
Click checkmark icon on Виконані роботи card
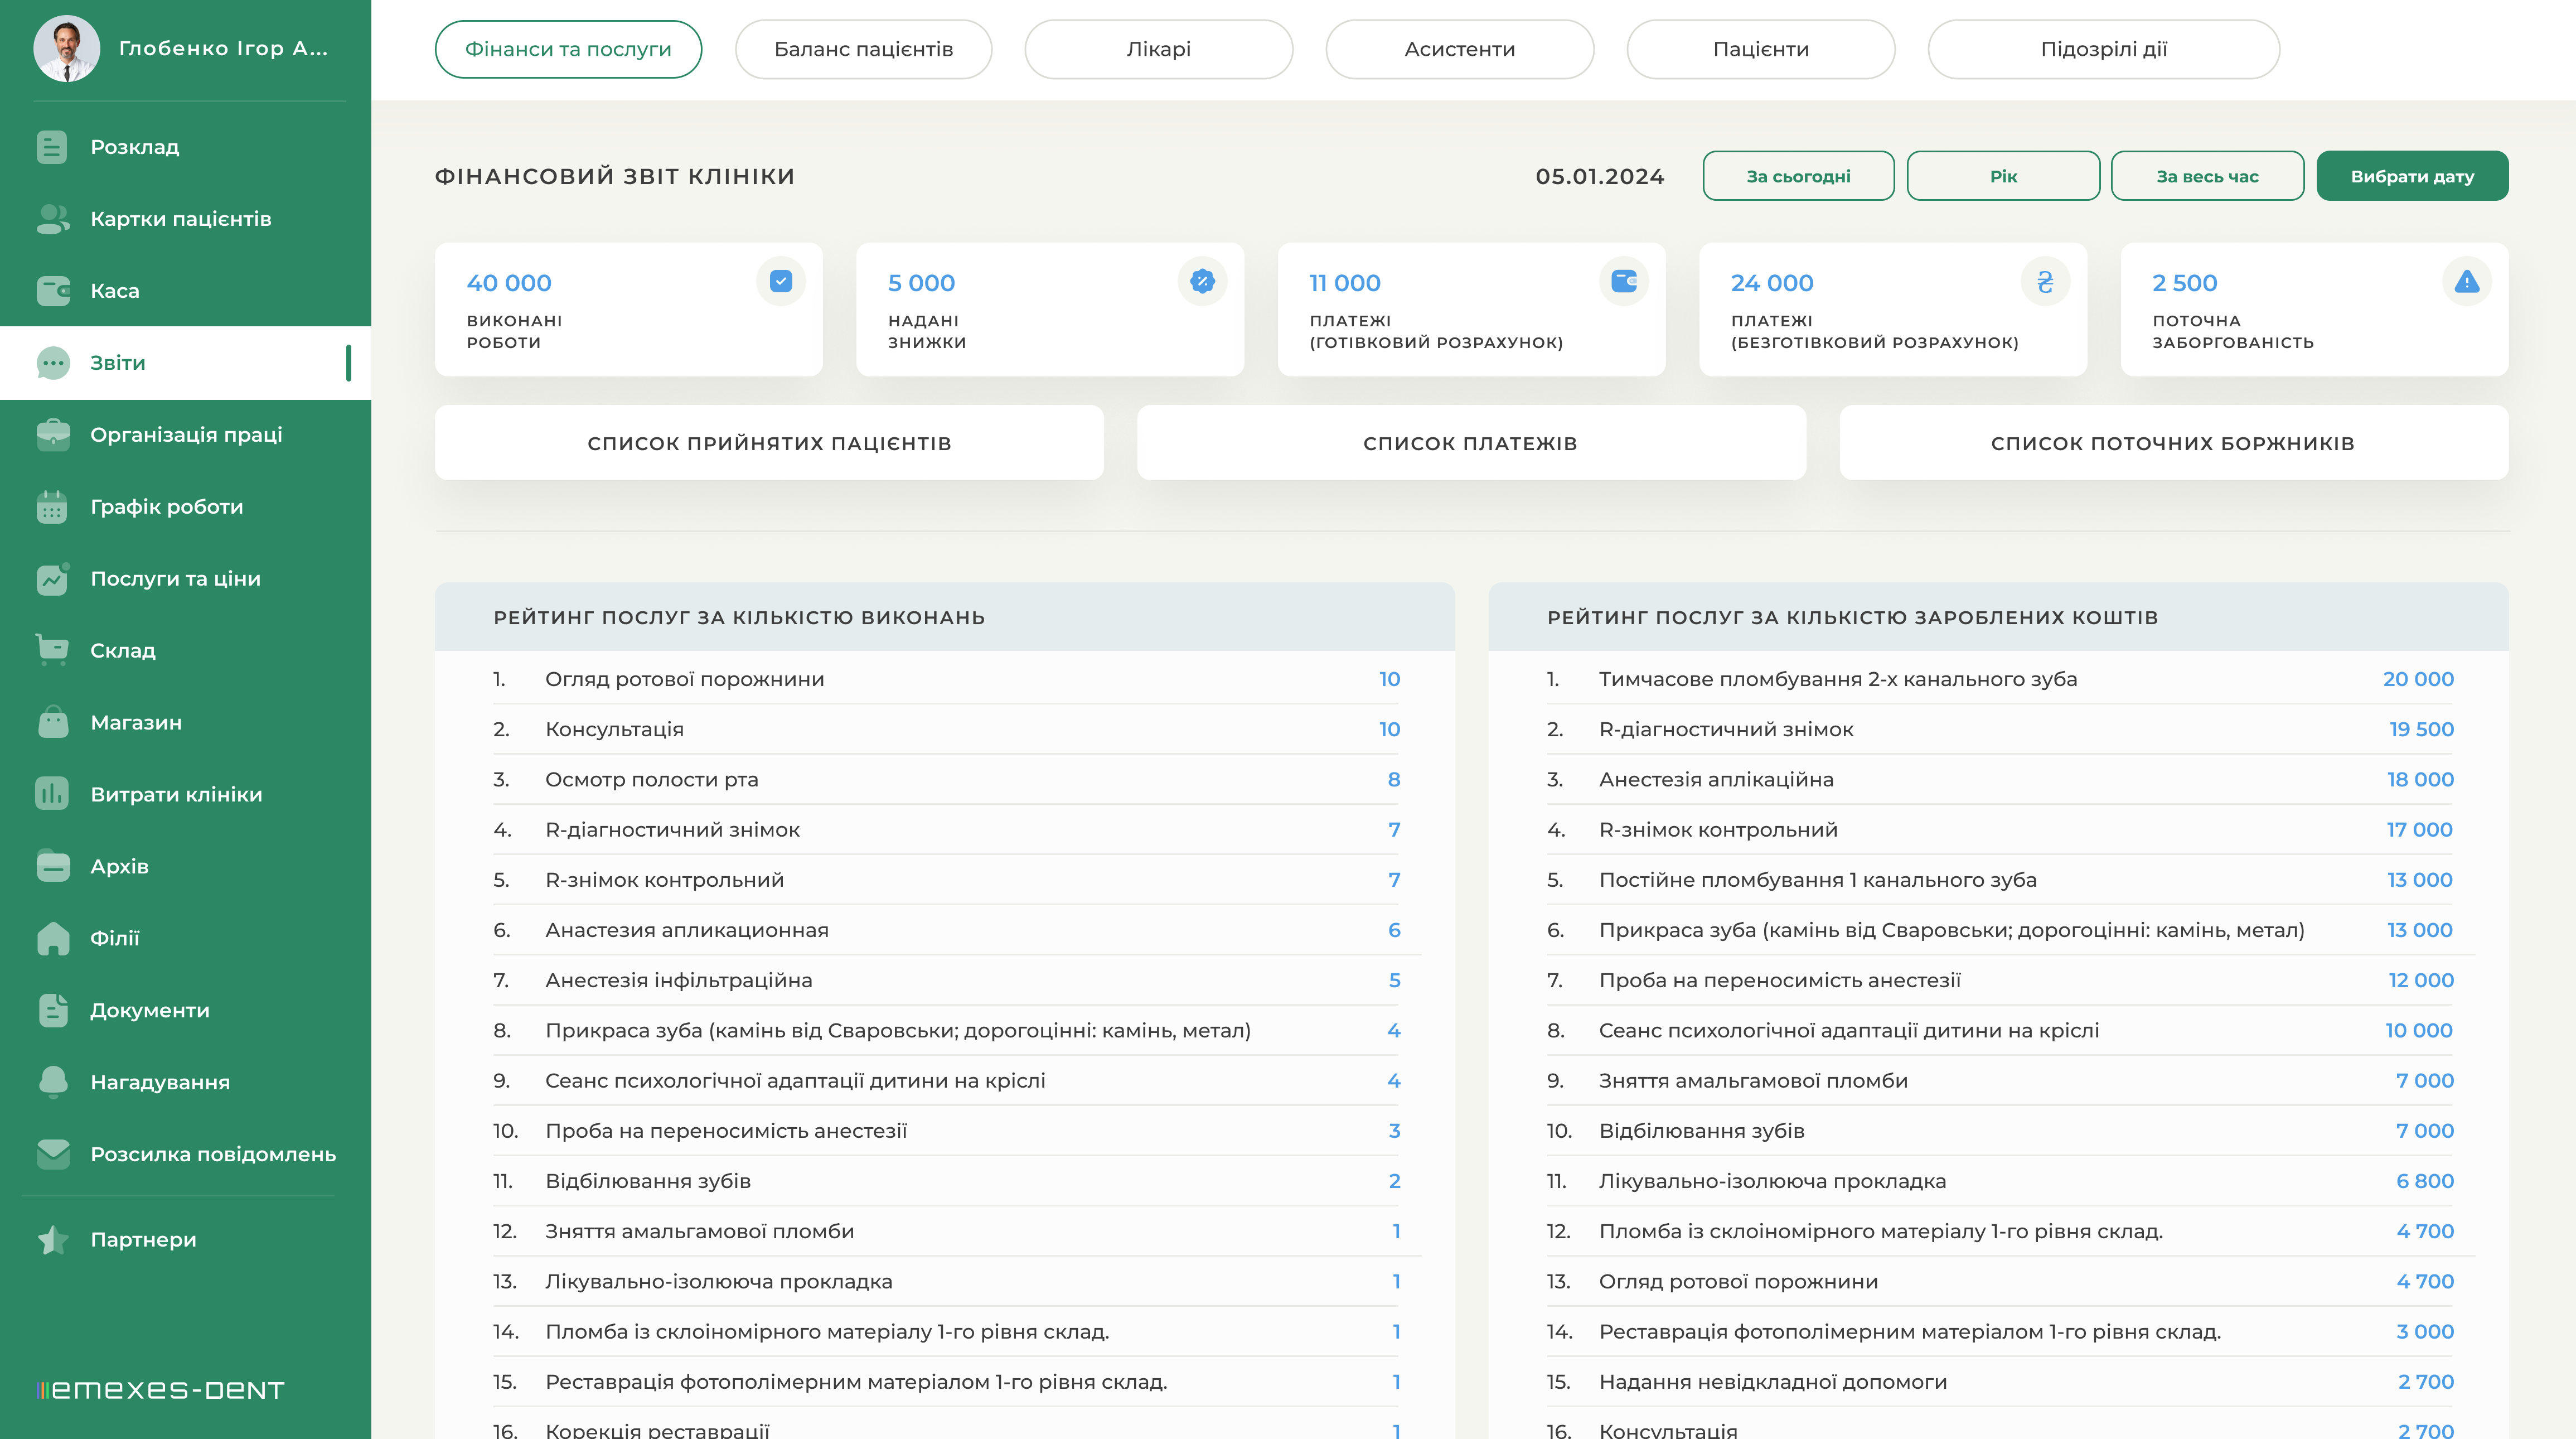[x=781, y=282]
